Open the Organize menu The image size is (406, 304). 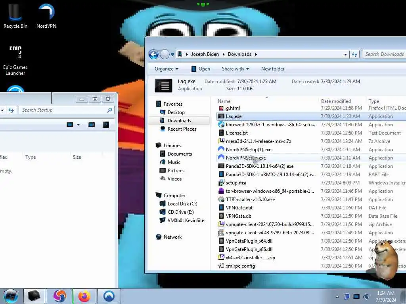coord(167,69)
